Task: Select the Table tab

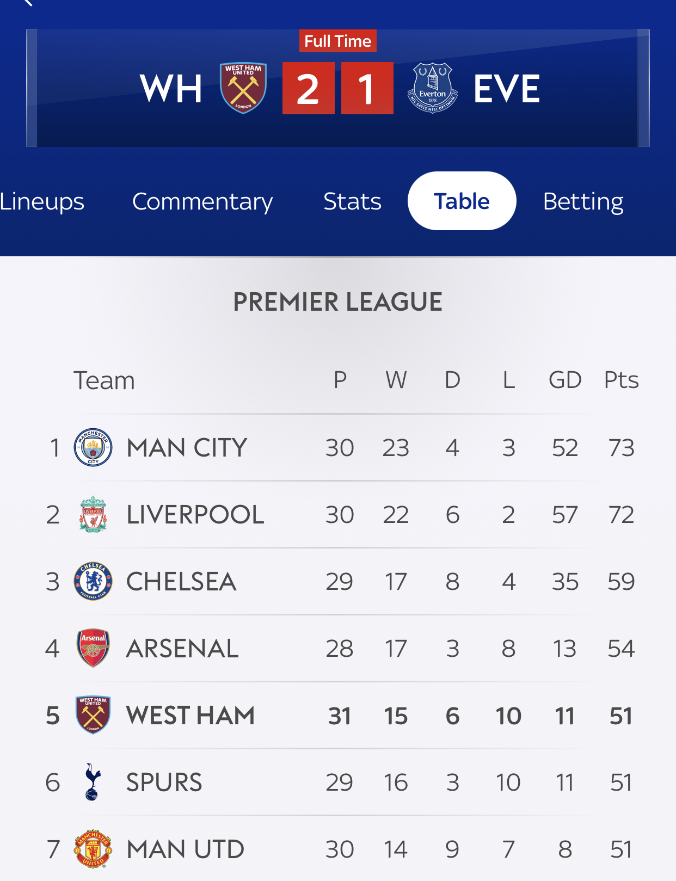Action: click(462, 201)
